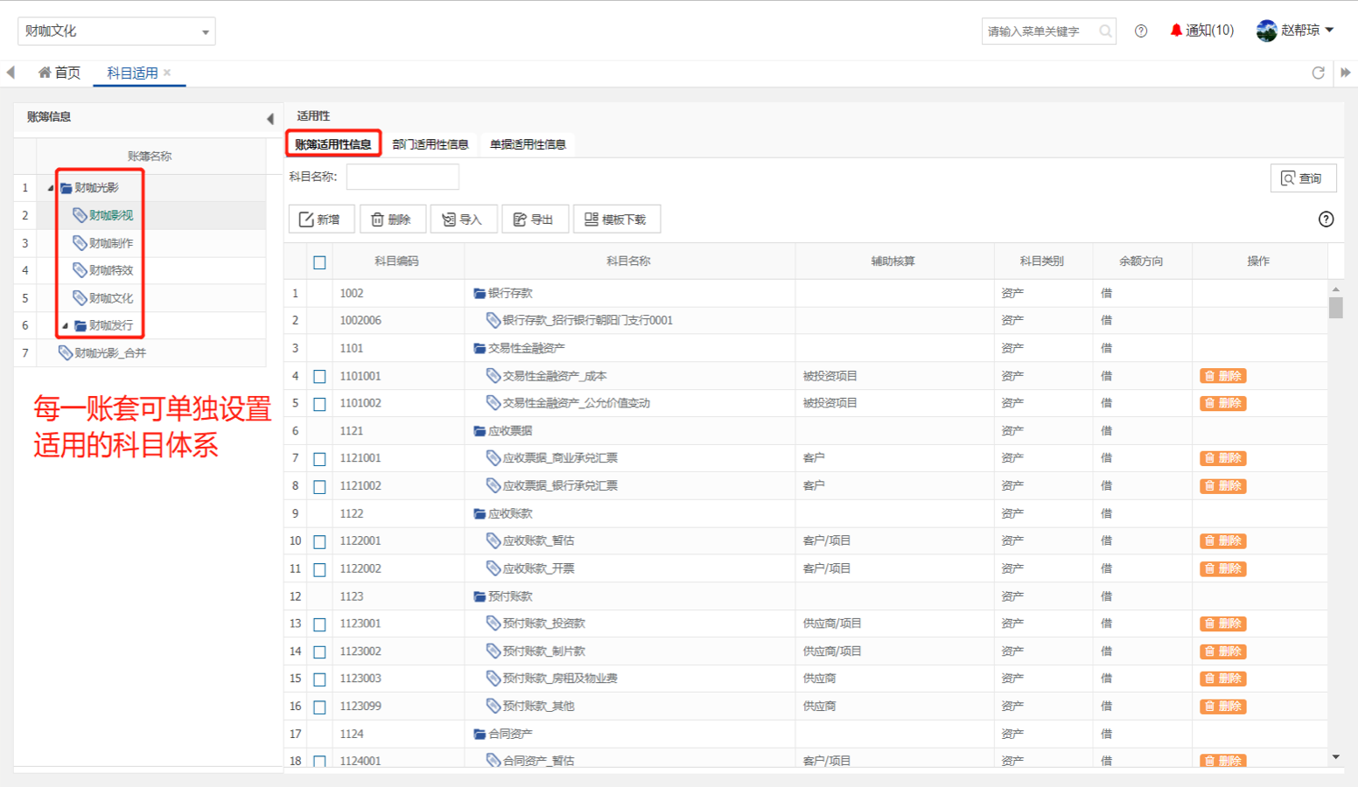Screen dimensions: 1358x787
Task: Toggle the select-all checkbox in table header
Action: [x=319, y=262]
